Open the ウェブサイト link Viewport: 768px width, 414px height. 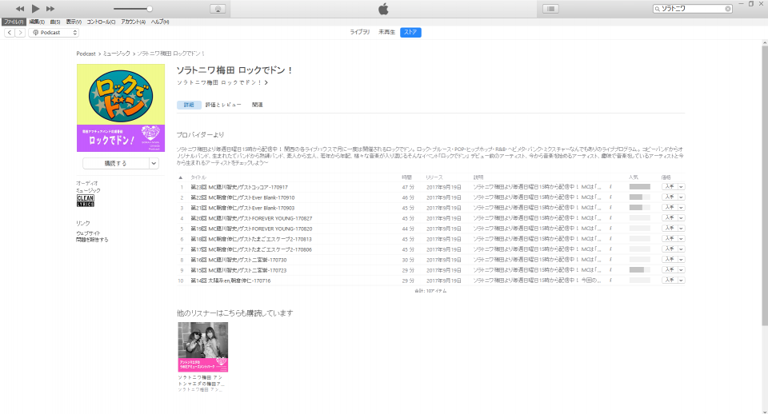point(88,233)
